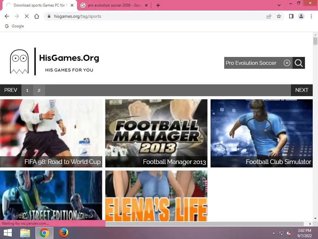Image resolution: width=318 pixels, height=239 pixels.
Task: Close the pro evolution soccer 2008 tab
Action: [146, 5]
